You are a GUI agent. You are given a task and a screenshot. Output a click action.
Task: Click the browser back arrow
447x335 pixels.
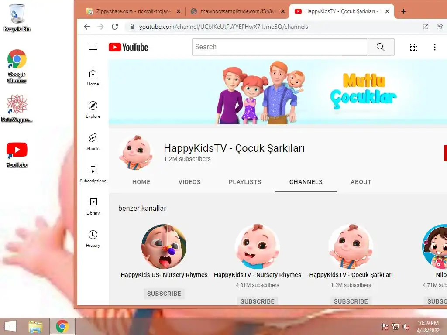pos(87,27)
